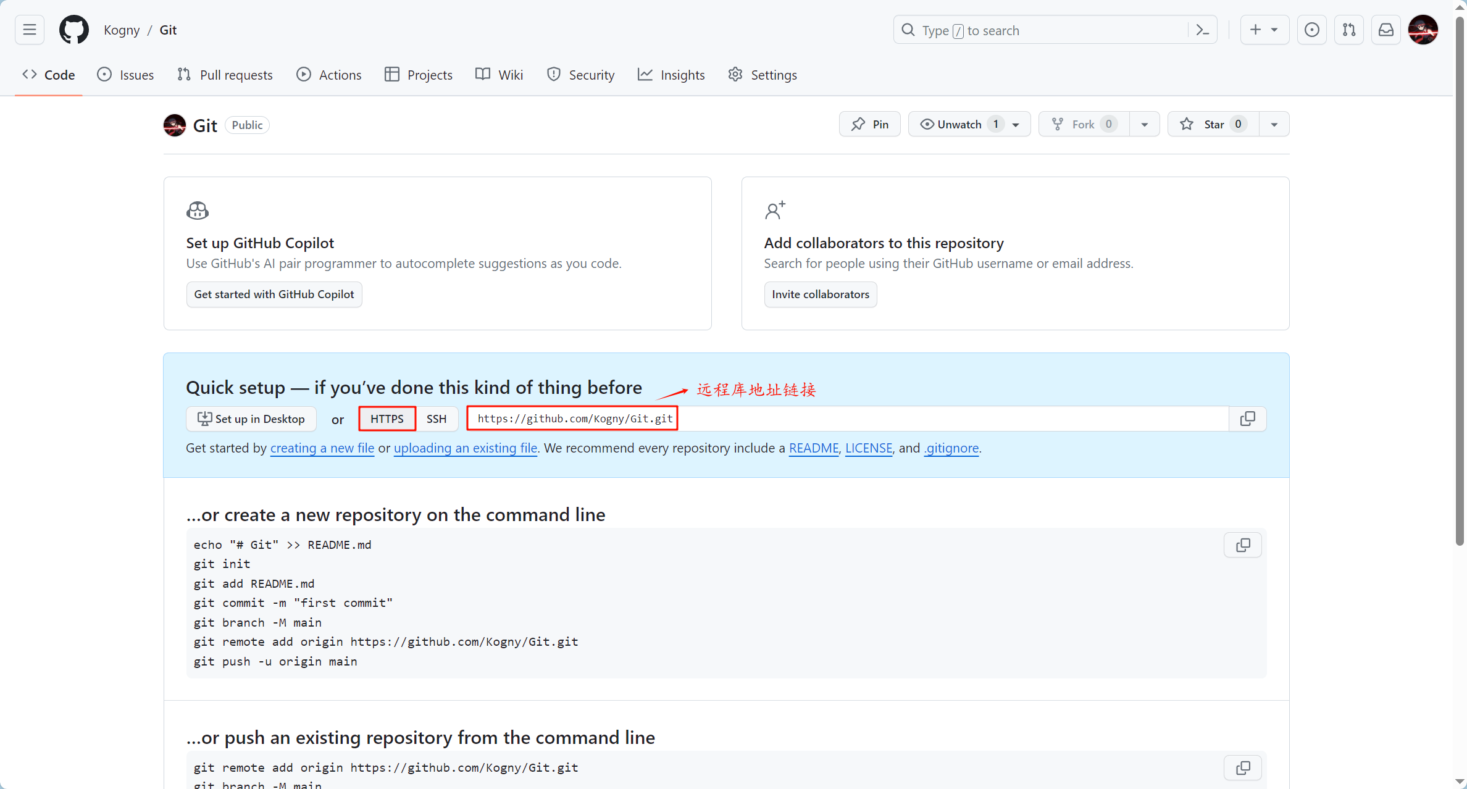Open the create new plus dropdown
Image resolution: width=1467 pixels, height=789 pixels.
click(1264, 30)
